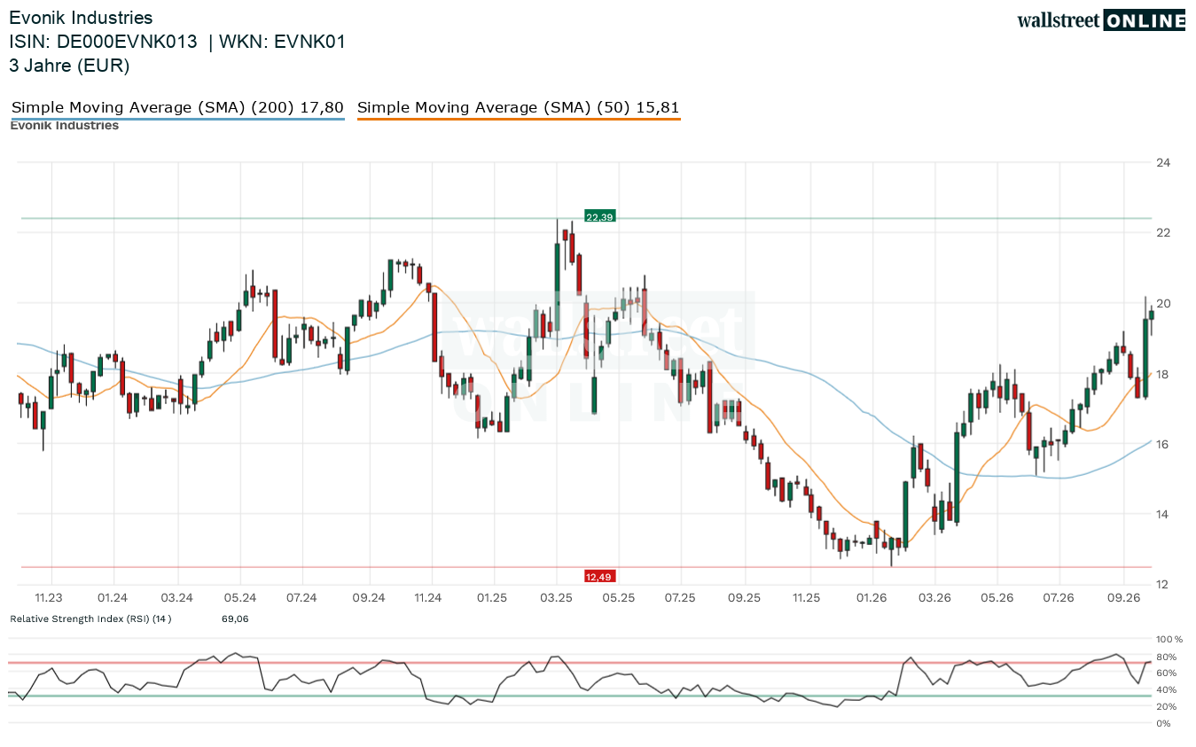
Task: Click the 100 % RSI axis label
Action: point(1169,639)
